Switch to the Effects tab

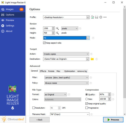(43, 71)
